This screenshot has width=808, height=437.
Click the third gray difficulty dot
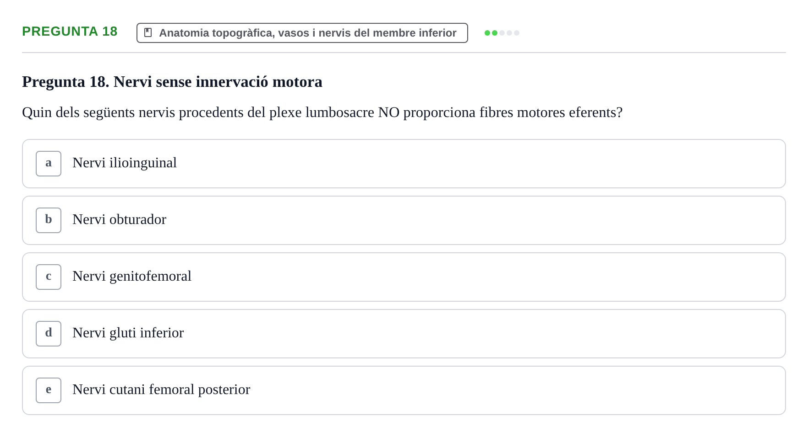click(502, 33)
